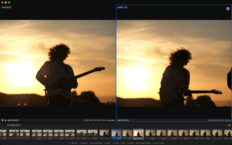Select the 1/2 bridge thumbnail
Image resolution: width=232 pixels, height=145 pixels.
coord(81,134)
